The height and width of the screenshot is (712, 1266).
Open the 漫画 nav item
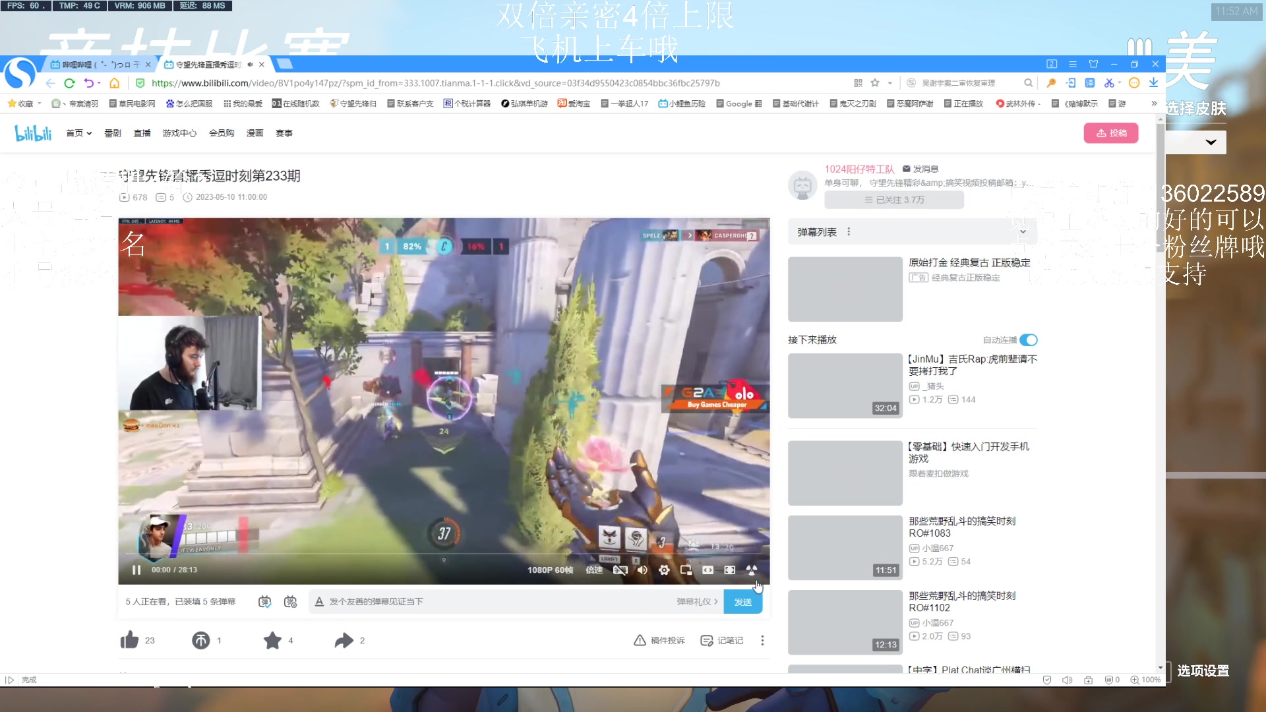coord(255,133)
